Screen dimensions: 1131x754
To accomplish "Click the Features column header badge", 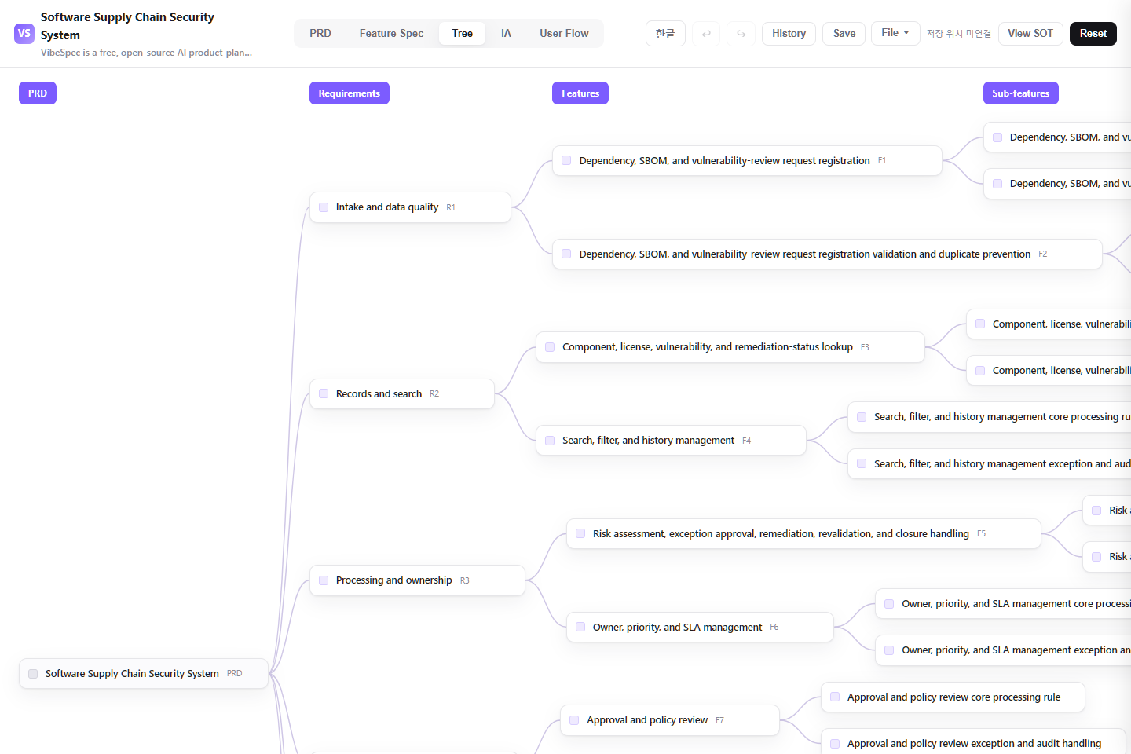I will [x=580, y=93].
